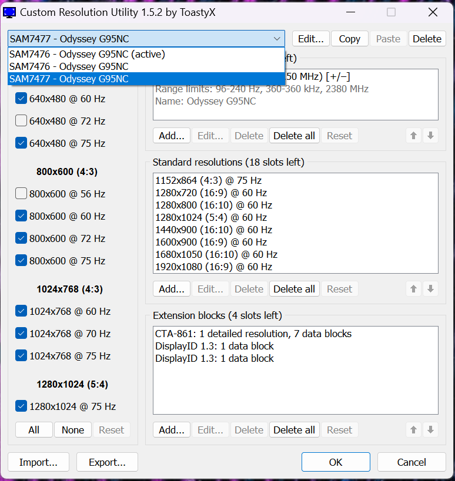This screenshot has height=481, width=455.
Task: Move detailed resolution down with arrow icon
Action: point(430,136)
